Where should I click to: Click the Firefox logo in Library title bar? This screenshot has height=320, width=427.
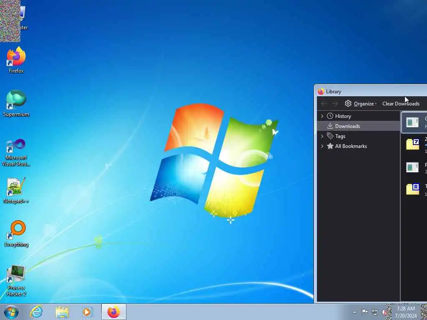321,91
